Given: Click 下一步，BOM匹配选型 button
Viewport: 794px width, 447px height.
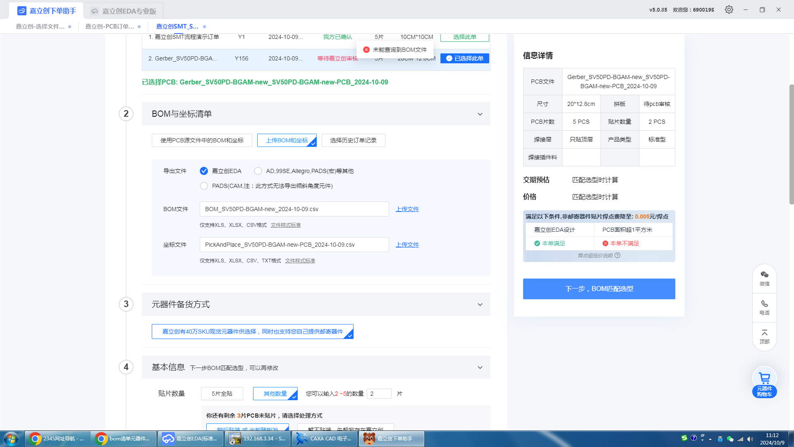Looking at the screenshot, I should (599, 288).
